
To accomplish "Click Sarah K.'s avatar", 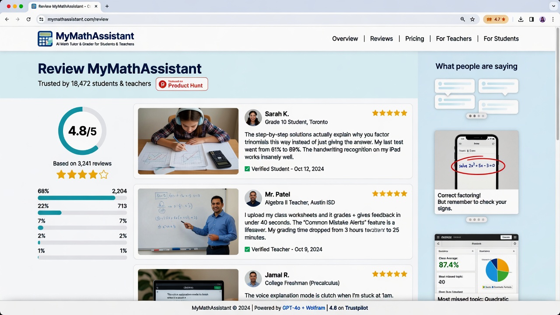I will tap(253, 118).
